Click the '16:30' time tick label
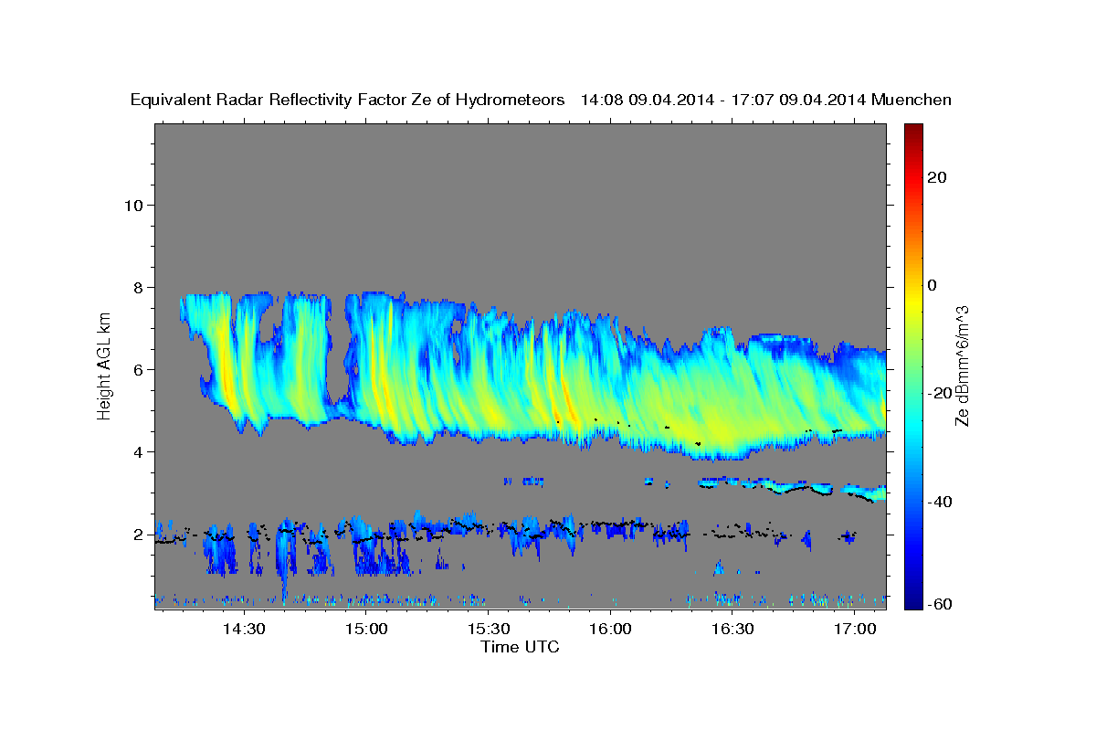 point(732,630)
